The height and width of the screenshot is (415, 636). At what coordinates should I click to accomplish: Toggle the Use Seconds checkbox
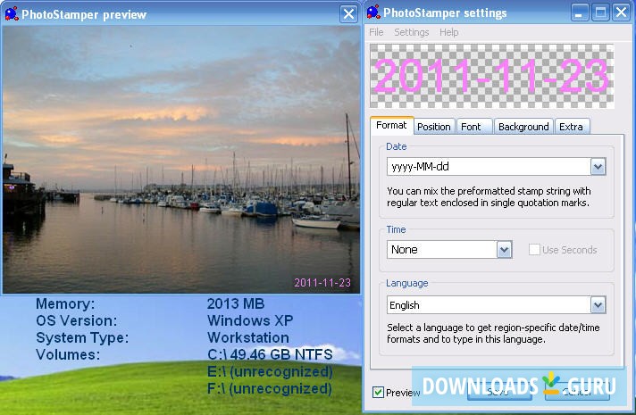(534, 250)
